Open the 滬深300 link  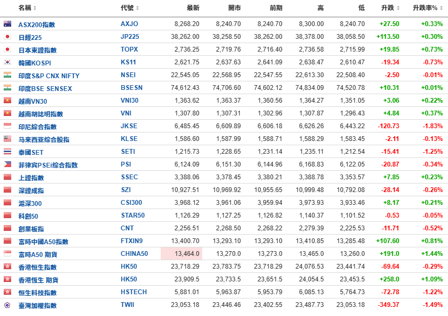tap(30, 203)
